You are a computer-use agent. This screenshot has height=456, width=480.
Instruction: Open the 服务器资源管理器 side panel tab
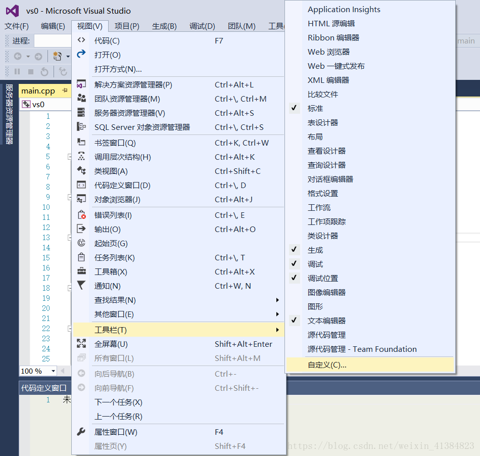tap(9, 114)
